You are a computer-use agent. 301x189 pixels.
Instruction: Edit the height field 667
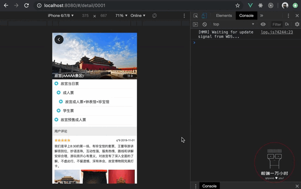click(x=104, y=16)
